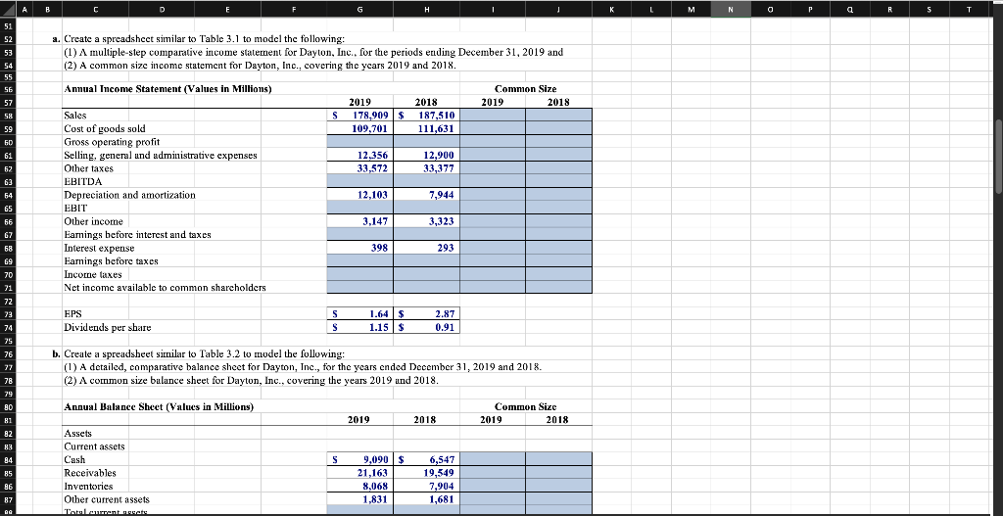This screenshot has width=1003, height=516.
Task: Select column G header
Action: tap(359, 9)
